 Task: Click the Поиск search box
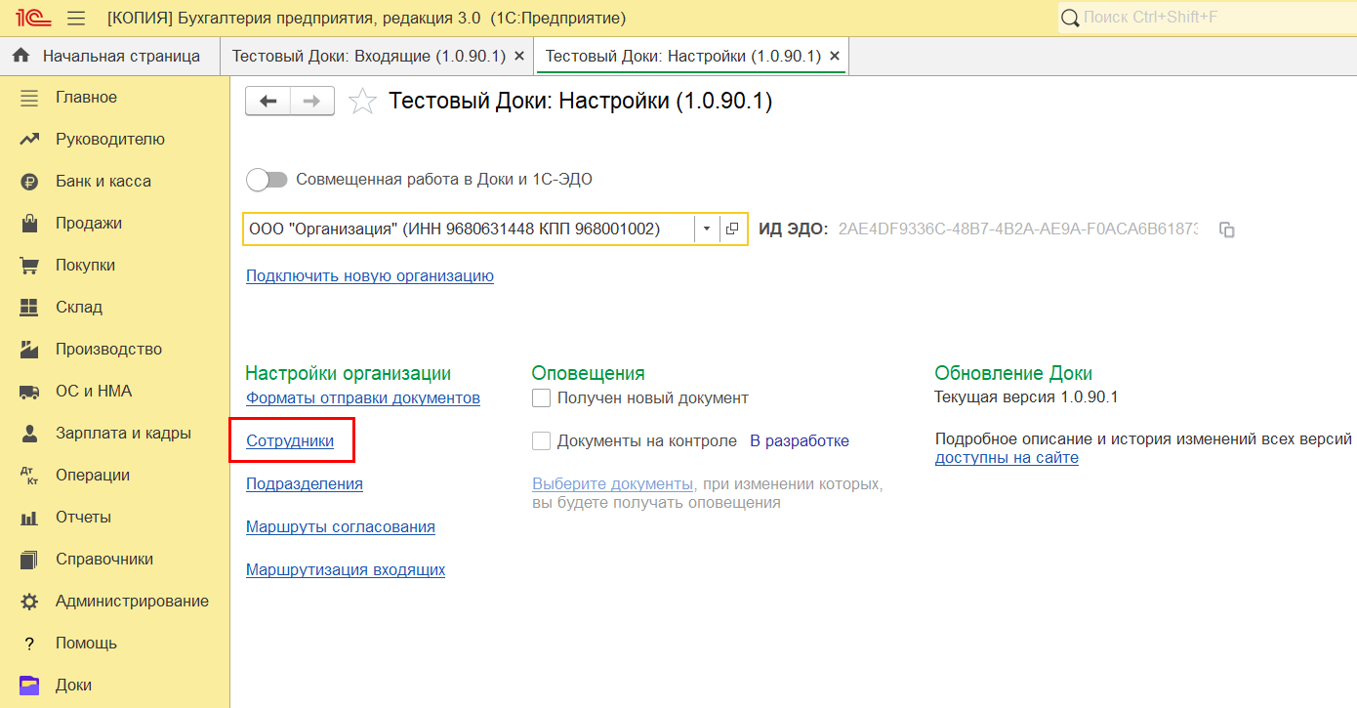(x=1207, y=19)
